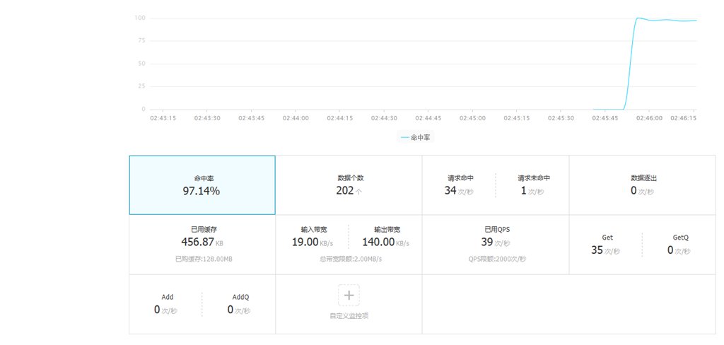Click the 02:43:15 x-axis time label
The height and width of the screenshot is (345, 724).
click(163, 118)
